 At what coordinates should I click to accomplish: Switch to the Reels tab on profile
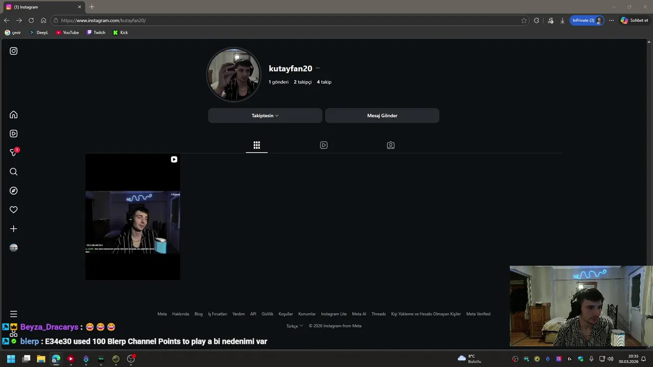(x=323, y=145)
